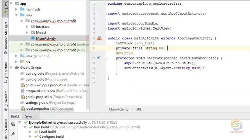Expand the androidTest package node
Screen dimensions: 250x140
click(x=22, y=44)
